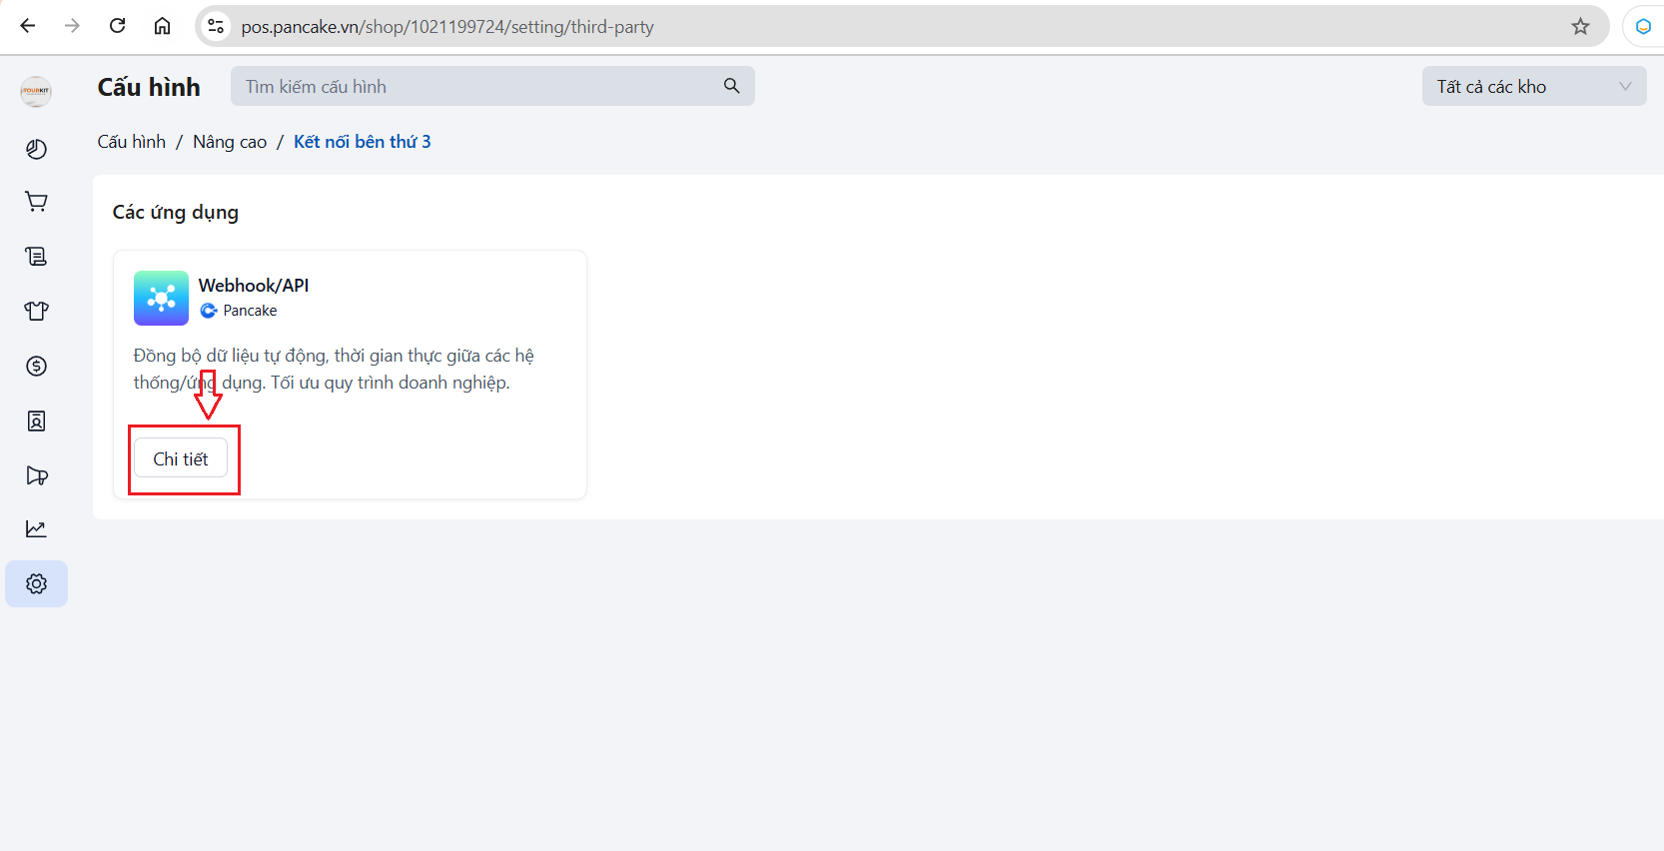Click the search magnifier icon
Image resolution: width=1664 pixels, height=851 pixels.
pyautogui.click(x=731, y=86)
